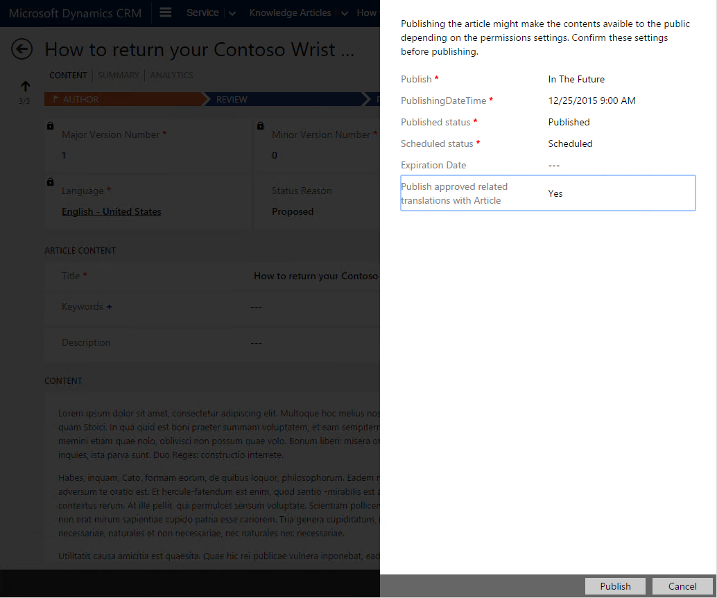Viewport: 717px width, 598px height.
Task: Click the back arrow next to article title
Action: tap(21, 49)
